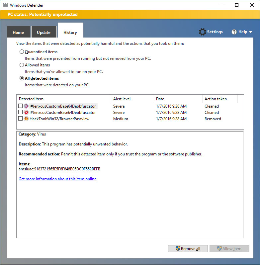
Task: Select the HackTool:Win32/BrowserPassview row name
Action: [x=59, y=119]
